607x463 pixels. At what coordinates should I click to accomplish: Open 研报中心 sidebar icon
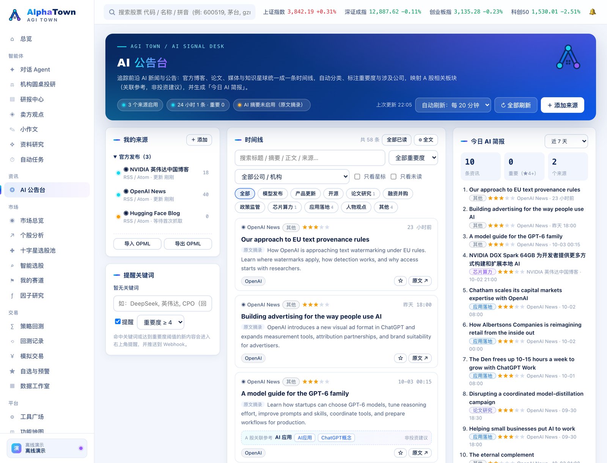click(12, 99)
